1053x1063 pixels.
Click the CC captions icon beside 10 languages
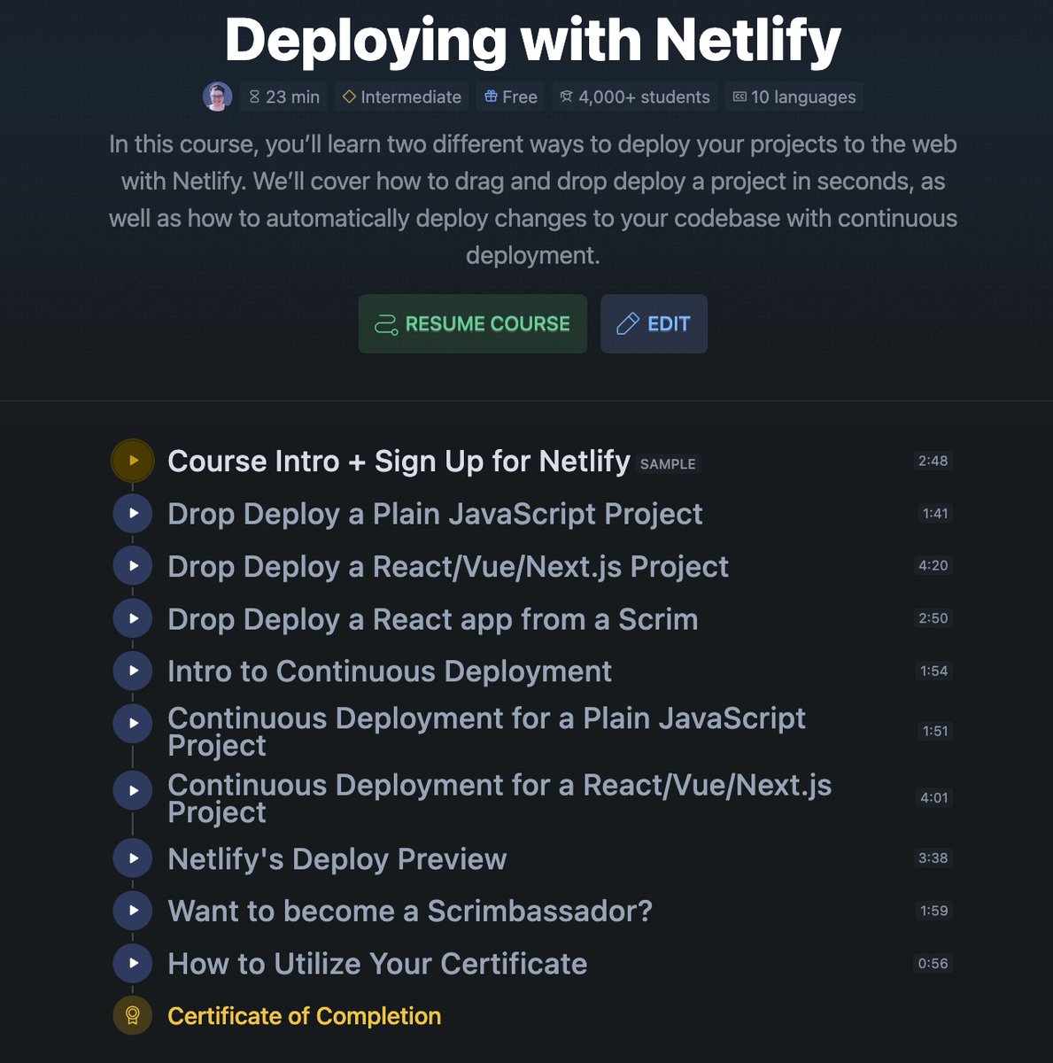click(739, 97)
